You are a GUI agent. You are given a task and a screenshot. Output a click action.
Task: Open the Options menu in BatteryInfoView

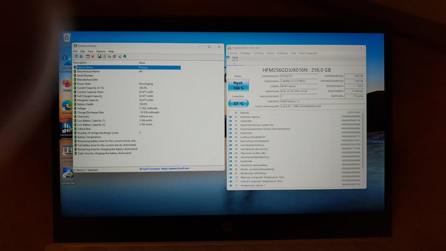tap(101, 52)
